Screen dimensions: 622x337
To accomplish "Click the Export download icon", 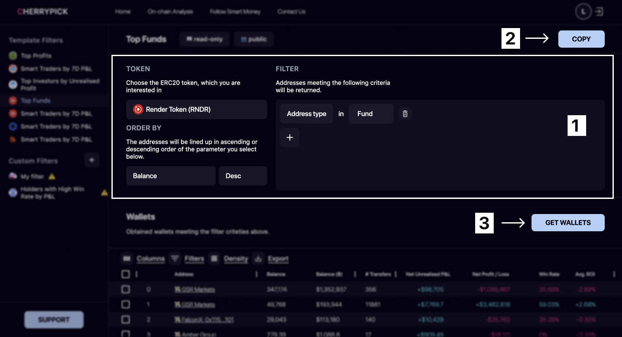I will pos(258,258).
